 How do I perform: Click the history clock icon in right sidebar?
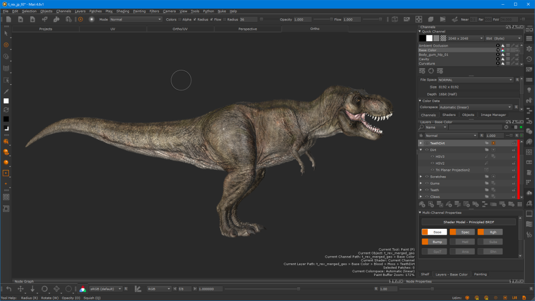(529, 59)
